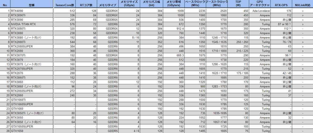Viewport: 313px width, 133px height.
Task: Click the メモリタイプ column header
Action: click(x=108, y=4)
